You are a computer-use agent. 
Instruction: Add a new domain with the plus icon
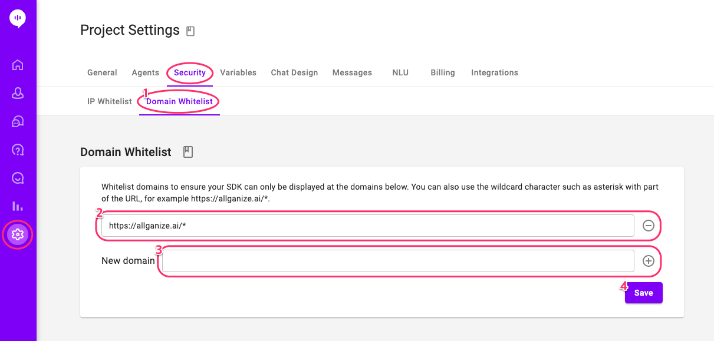[649, 261]
